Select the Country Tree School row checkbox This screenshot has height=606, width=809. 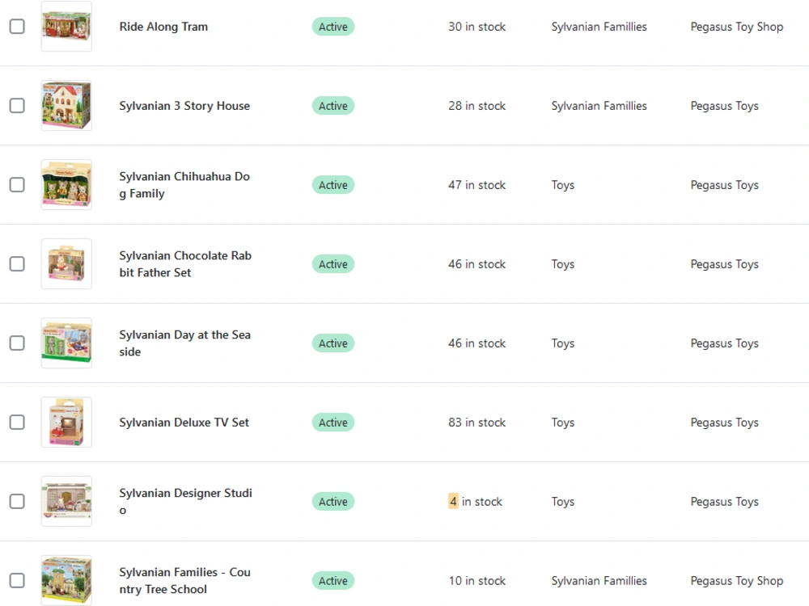(x=17, y=580)
